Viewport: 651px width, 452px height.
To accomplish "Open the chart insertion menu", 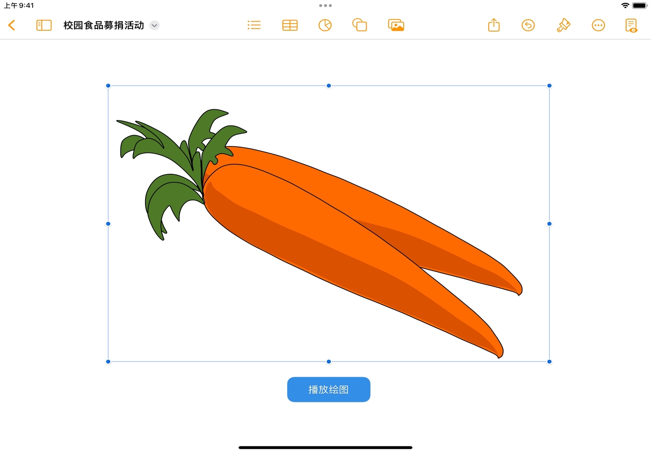I will (x=325, y=26).
